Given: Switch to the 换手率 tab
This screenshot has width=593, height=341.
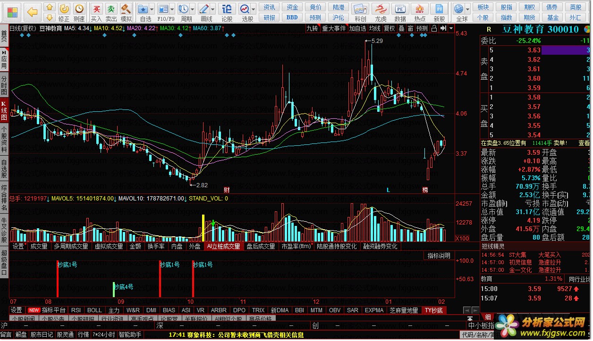Looking at the screenshot, I should [156, 246].
